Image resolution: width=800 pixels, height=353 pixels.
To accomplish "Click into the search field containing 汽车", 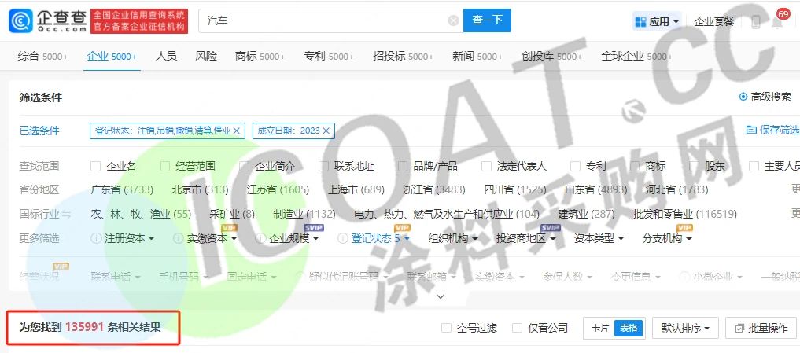I will point(323,20).
